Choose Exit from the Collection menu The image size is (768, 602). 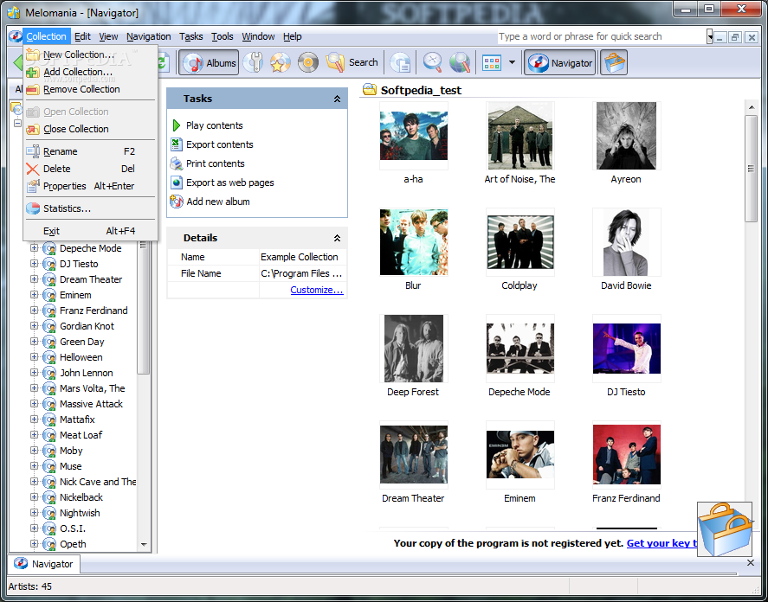click(x=91, y=231)
